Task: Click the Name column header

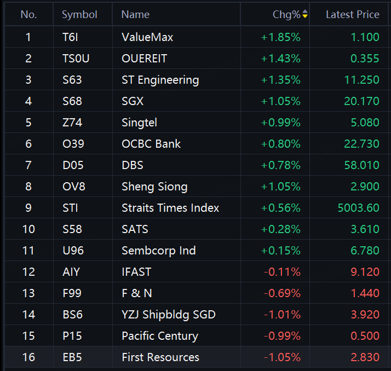Action: pyautogui.click(x=135, y=15)
